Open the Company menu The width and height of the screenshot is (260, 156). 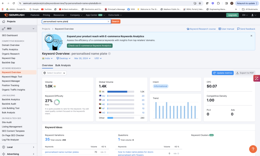click(76, 15)
